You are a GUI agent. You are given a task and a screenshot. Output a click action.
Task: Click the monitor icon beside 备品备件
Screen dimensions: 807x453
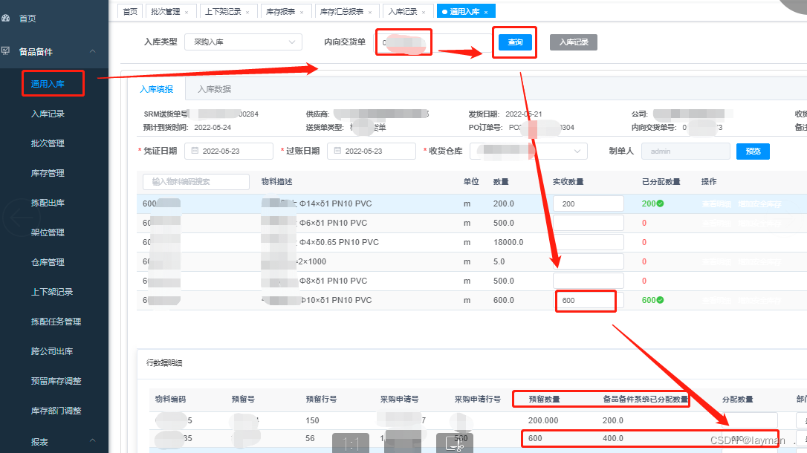6,51
